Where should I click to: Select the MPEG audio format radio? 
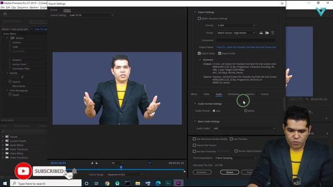tap(246, 111)
